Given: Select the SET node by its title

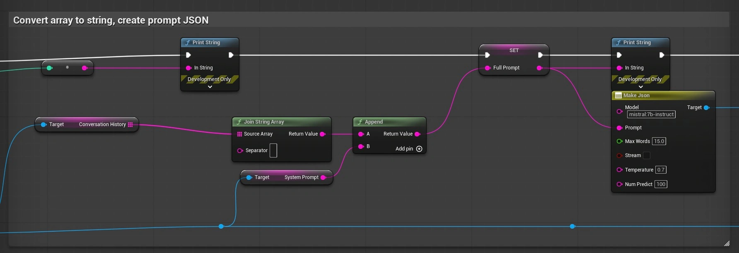Looking at the screenshot, I should tap(514, 50).
